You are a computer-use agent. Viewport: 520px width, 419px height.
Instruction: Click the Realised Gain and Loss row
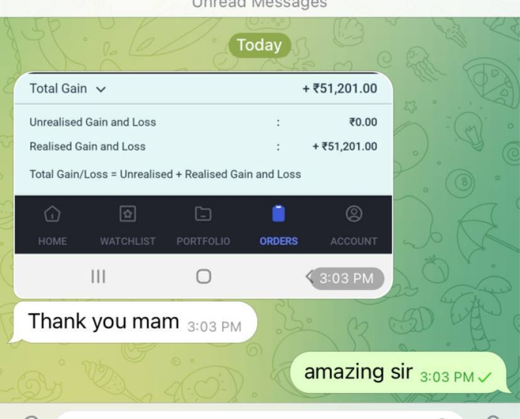click(x=203, y=146)
